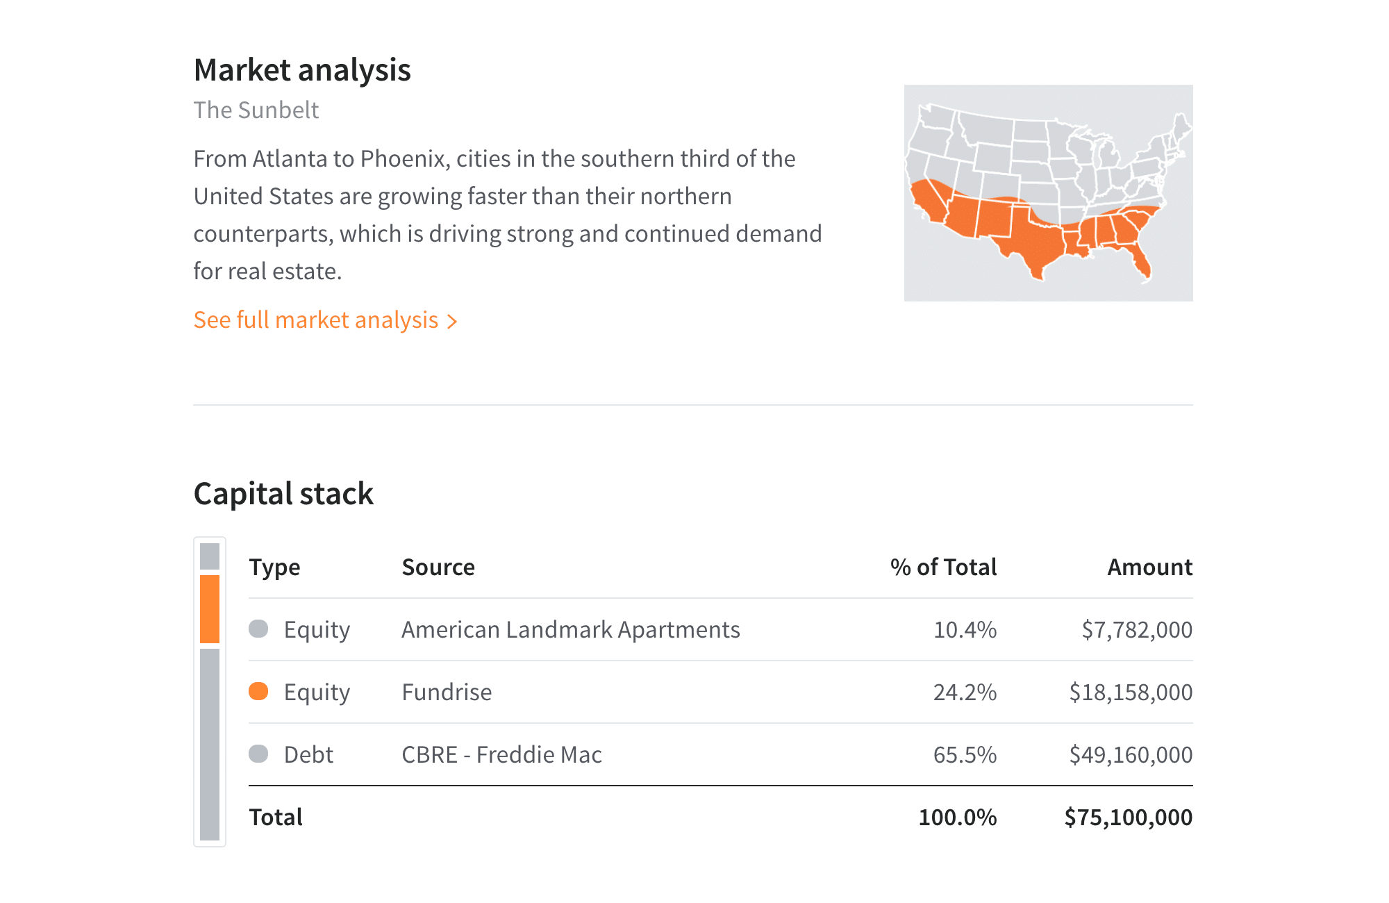The height and width of the screenshot is (903, 1389).
Task: Click the 'Type' column header
Action: [x=274, y=568]
